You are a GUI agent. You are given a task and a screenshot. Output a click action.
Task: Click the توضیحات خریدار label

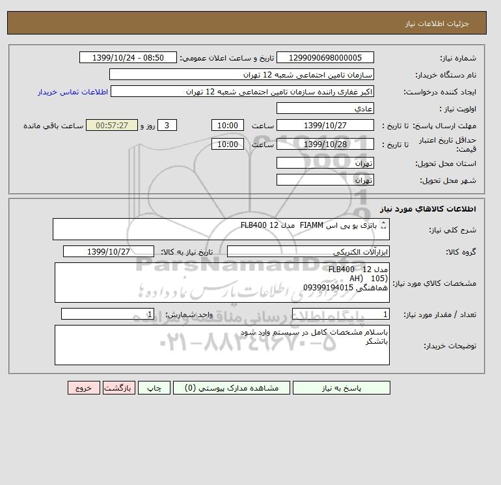pyautogui.click(x=450, y=346)
